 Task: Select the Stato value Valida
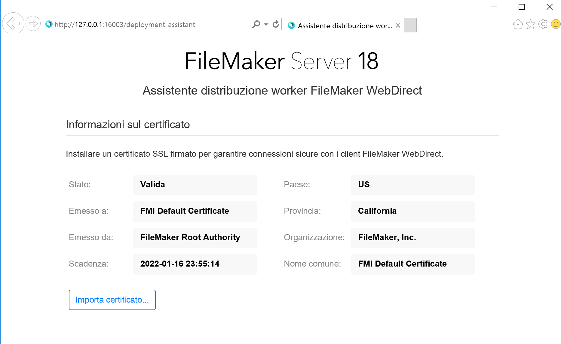(195, 185)
